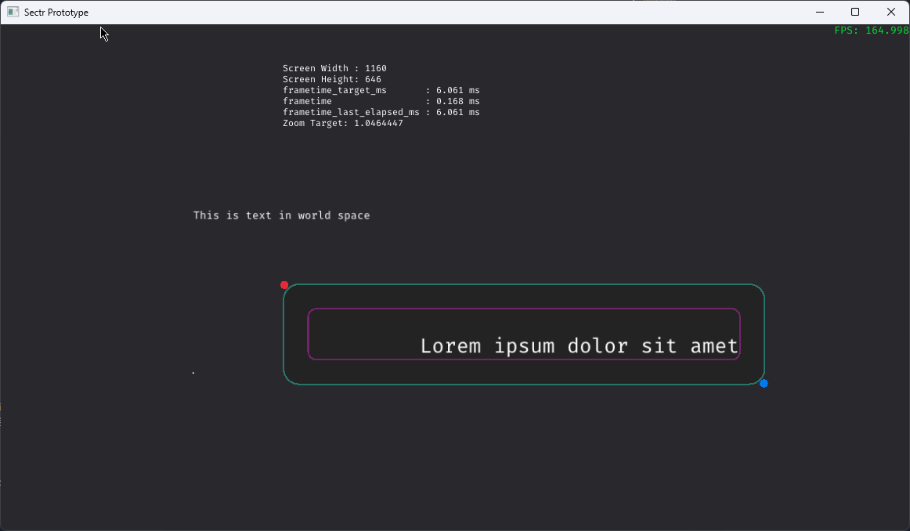Close the Sectr Prototype window

[x=891, y=12]
